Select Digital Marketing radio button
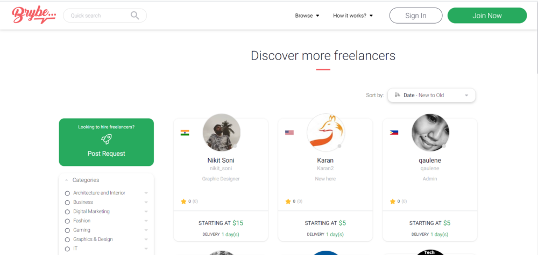 click(x=67, y=212)
